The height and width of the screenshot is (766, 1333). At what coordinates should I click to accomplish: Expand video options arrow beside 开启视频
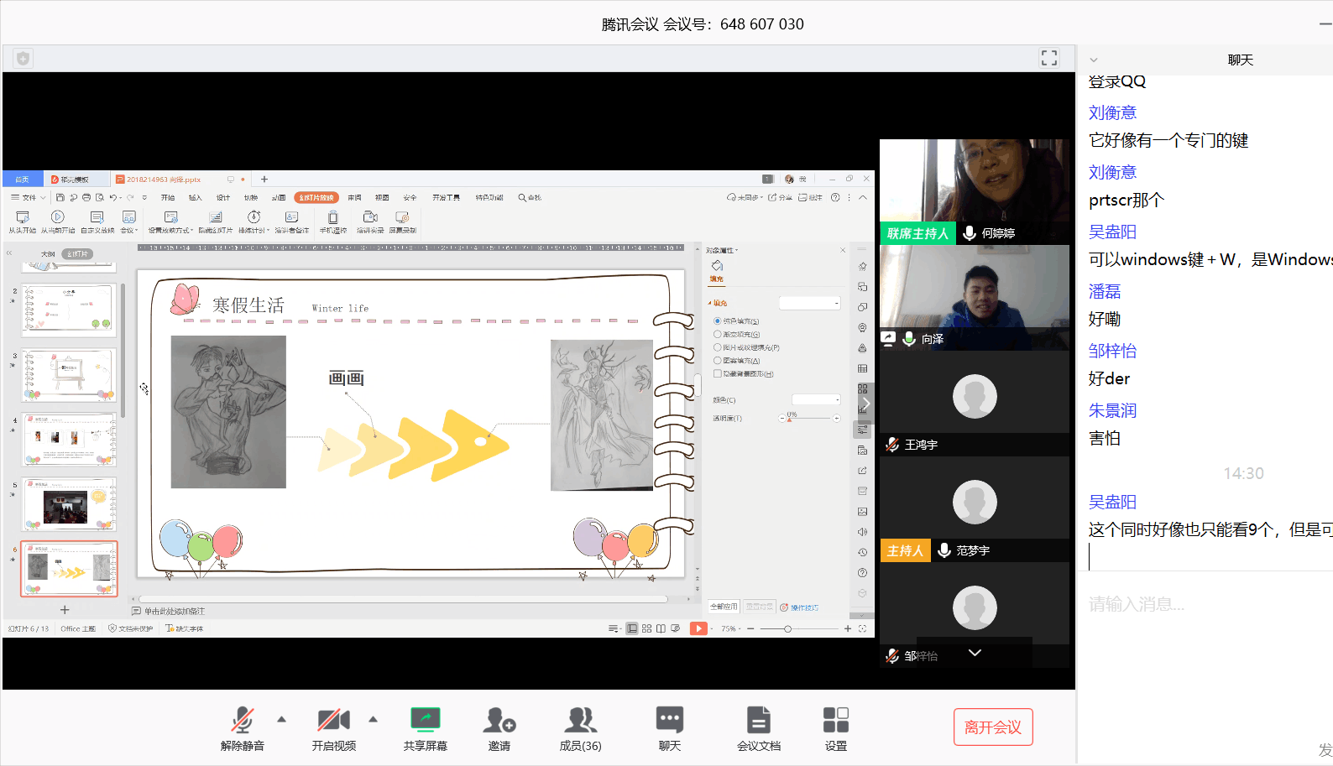pos(373,719)
